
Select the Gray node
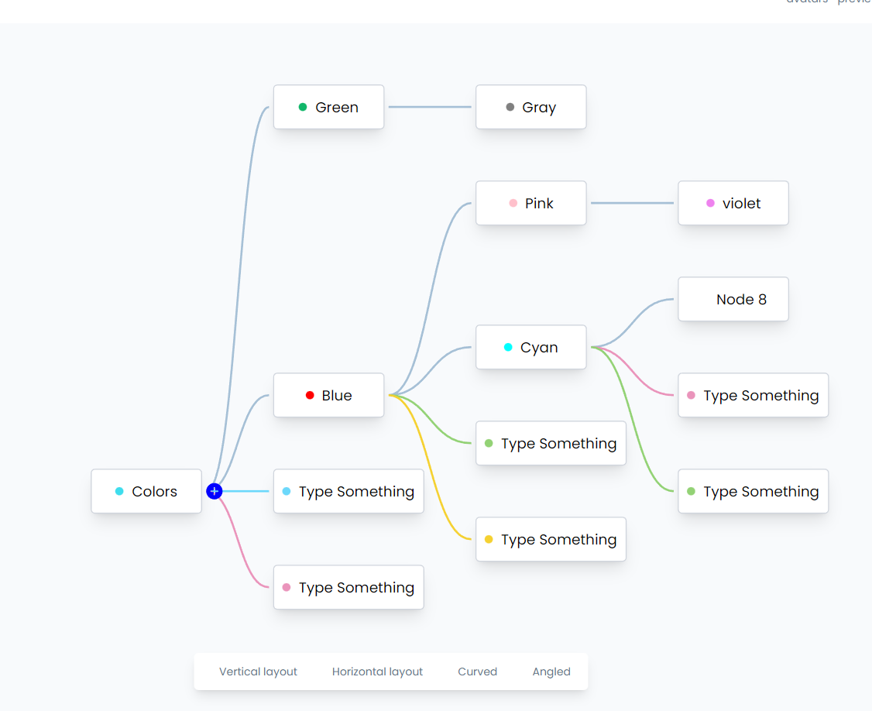point(530,107)
